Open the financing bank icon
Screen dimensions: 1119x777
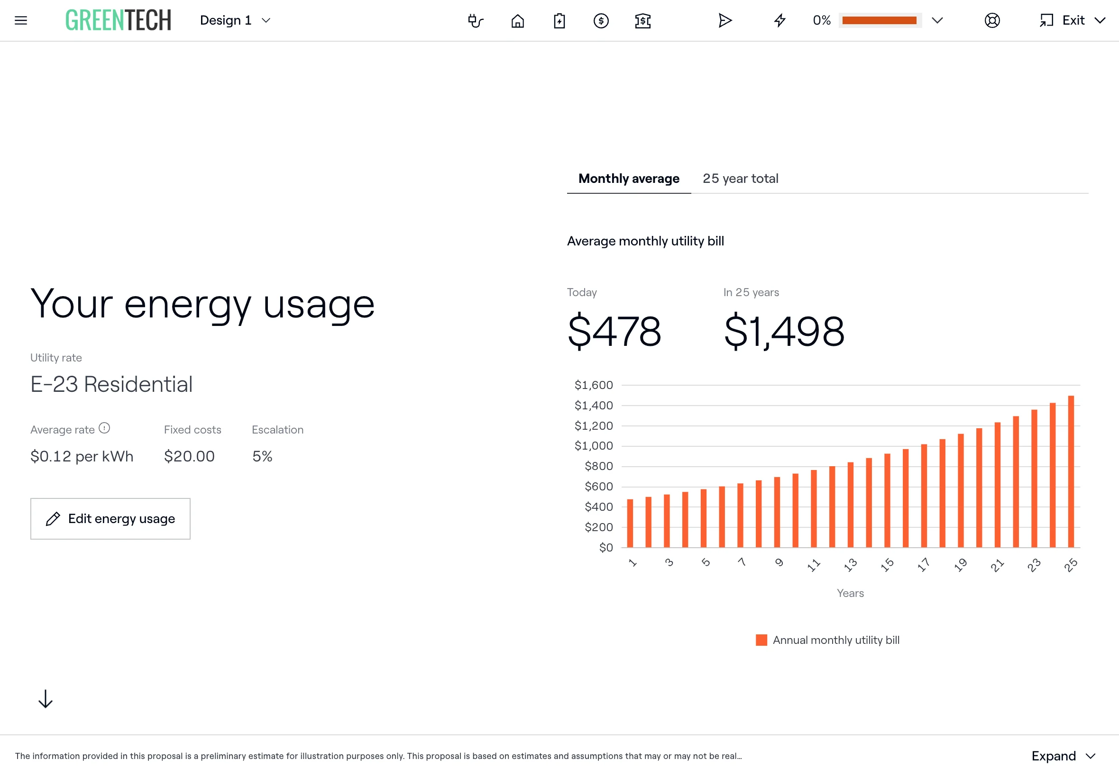coord(642,20)
